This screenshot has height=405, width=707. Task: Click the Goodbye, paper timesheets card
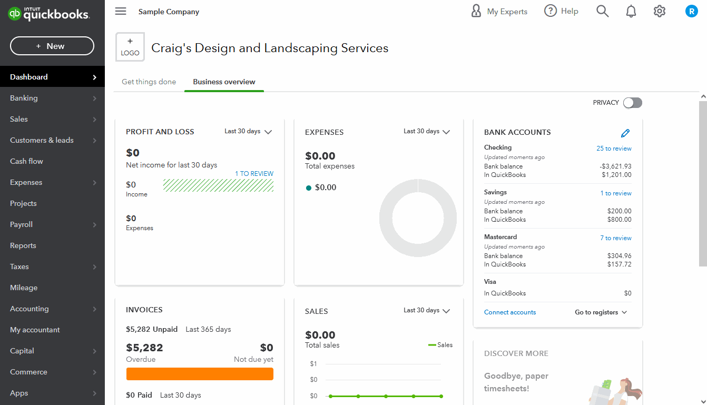point(558,372)
